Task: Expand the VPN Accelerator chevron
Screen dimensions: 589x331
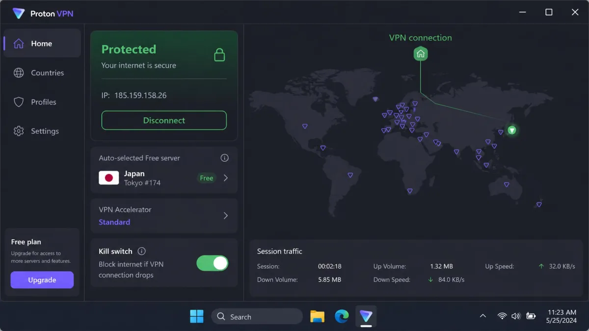Action: click(226, 216)
